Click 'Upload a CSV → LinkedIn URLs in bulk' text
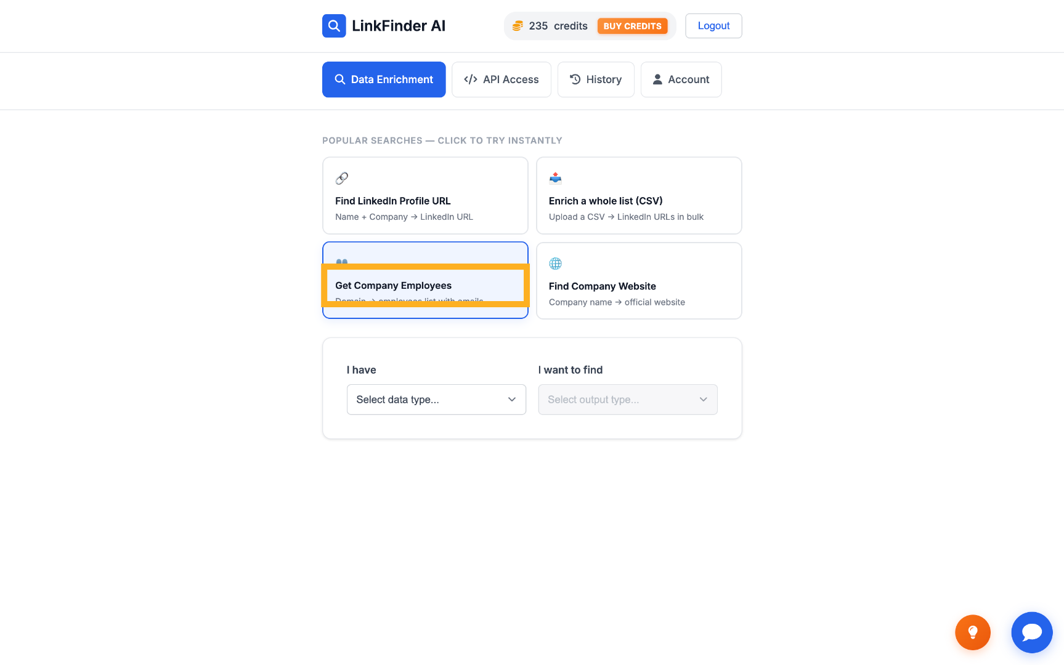The image size is (1064, 665). pos(626,217)
